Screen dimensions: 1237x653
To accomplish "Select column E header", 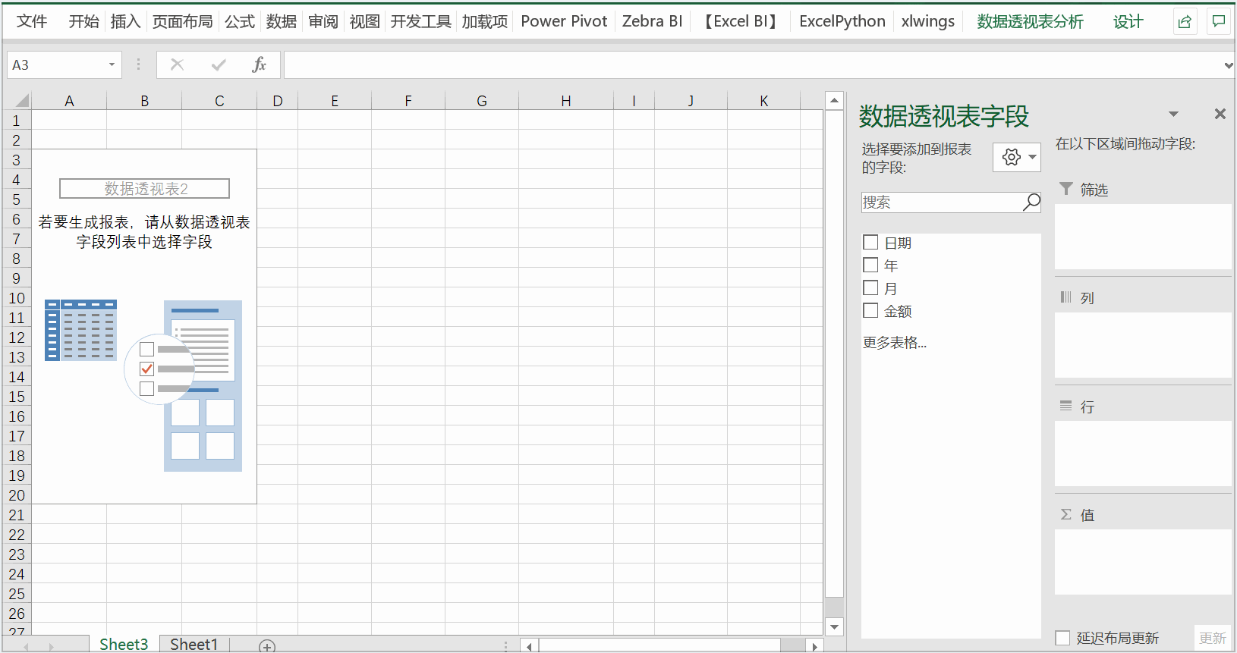I will click(335, 101).
